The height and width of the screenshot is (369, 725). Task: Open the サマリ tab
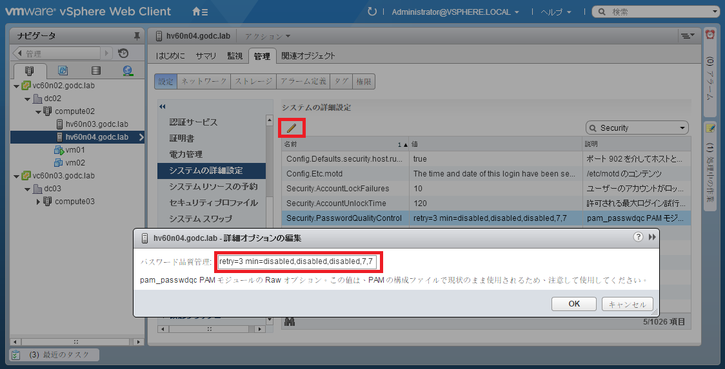(x=206, y=56)
